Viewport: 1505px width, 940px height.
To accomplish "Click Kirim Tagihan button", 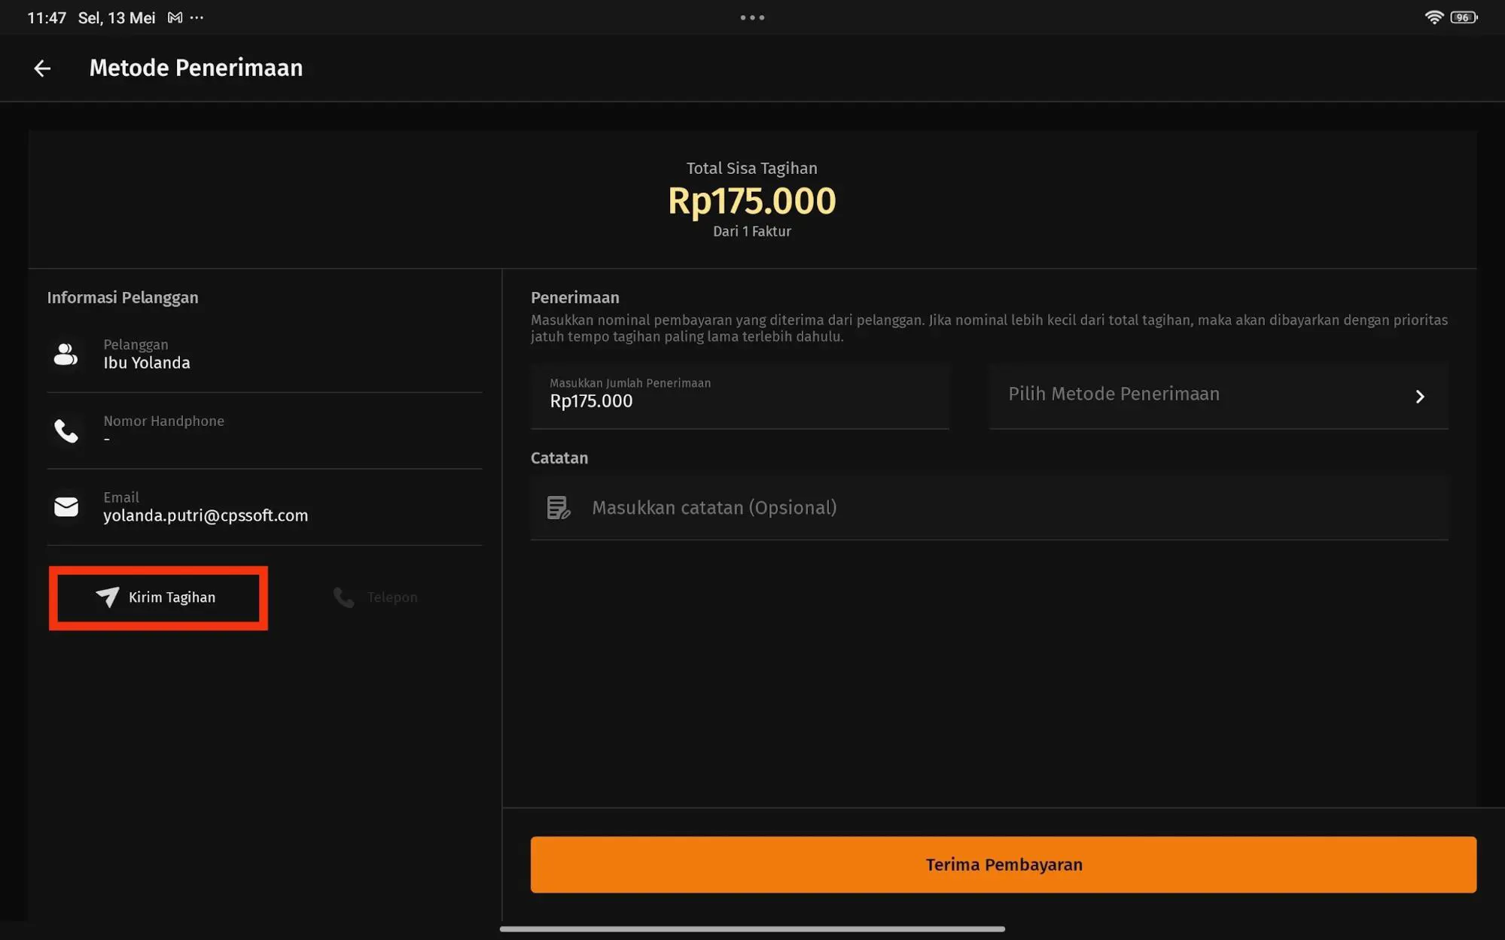I will tap(158, 598).
